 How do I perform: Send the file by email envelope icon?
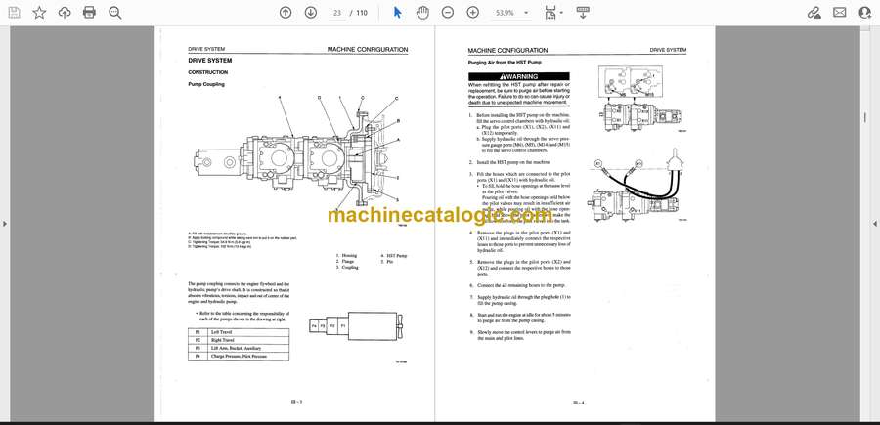pyautogui.click(x=840, y=13)
